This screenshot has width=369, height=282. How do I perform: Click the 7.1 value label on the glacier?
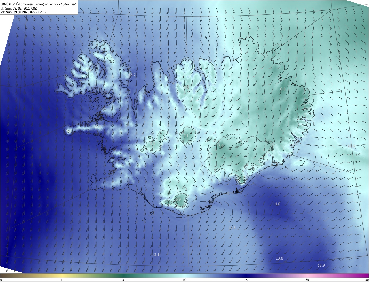[186, 136]
